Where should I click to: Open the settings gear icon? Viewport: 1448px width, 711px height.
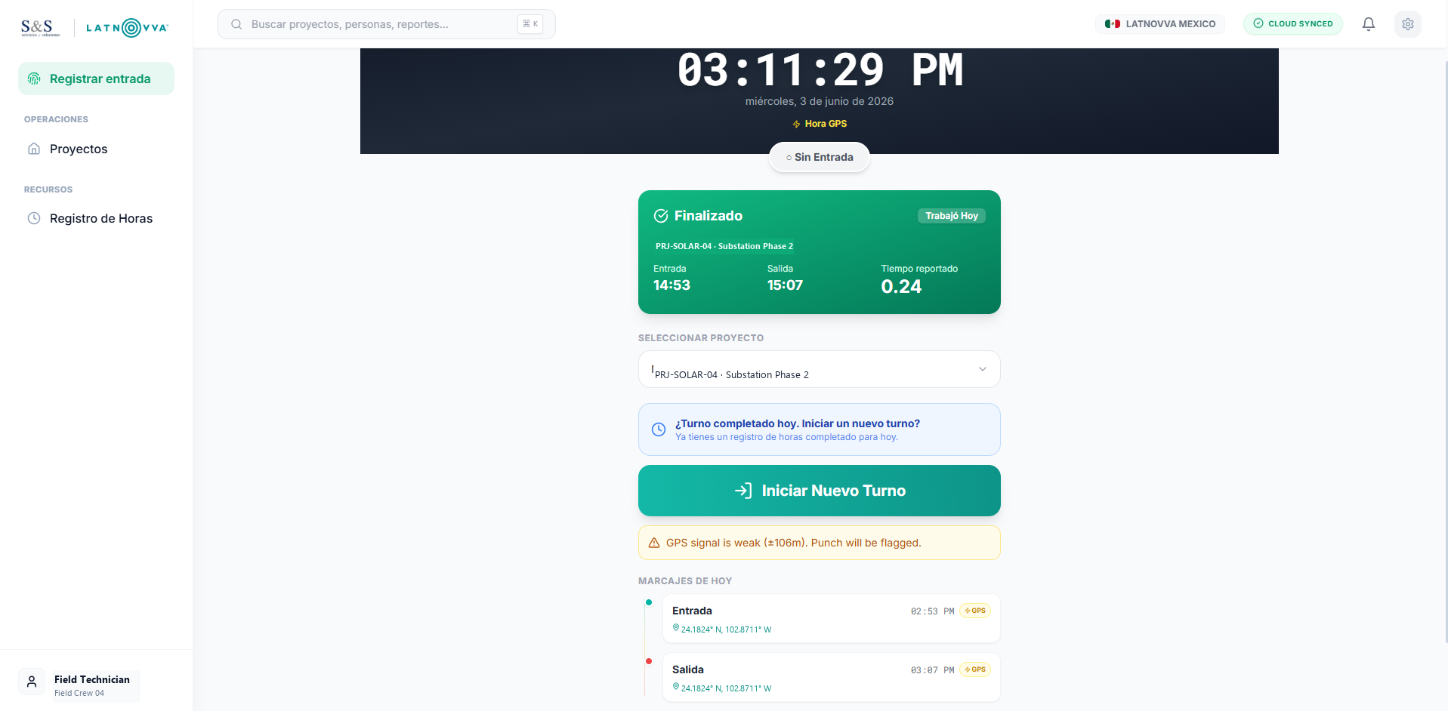pyautogui.click(x=1408, y=24)
